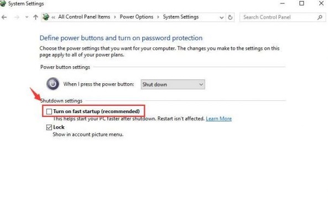Expand the address bar history chevron

pyautogui.click(x=222, y=18)
